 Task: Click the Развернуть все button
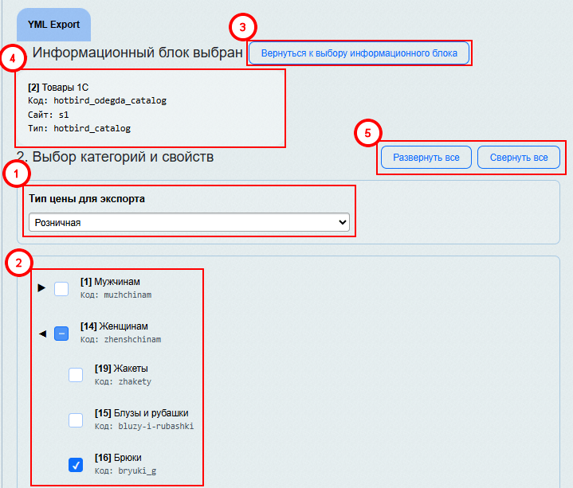click(x=426, y=158)
